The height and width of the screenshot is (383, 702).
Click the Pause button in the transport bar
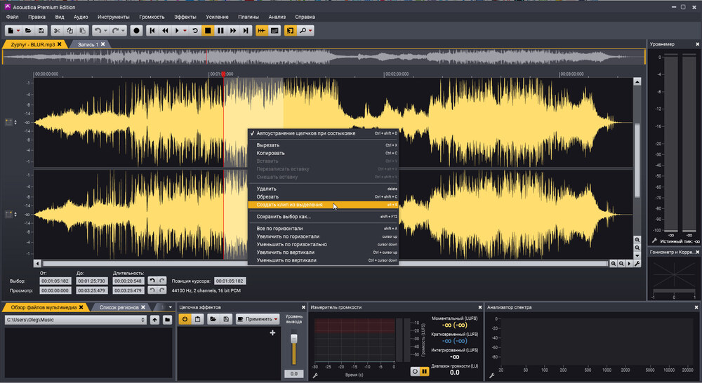220,31
